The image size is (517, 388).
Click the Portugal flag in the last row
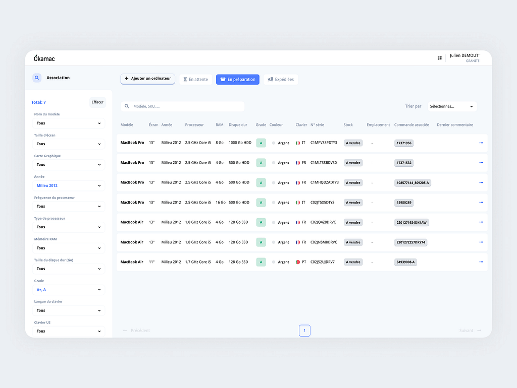pyautogui.click(x=298, y=262)
